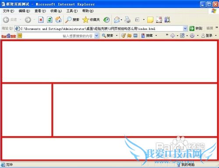The image size is (219, 168).
Task: Click the IE icon in title bar
Action: [x=3, y=4]
